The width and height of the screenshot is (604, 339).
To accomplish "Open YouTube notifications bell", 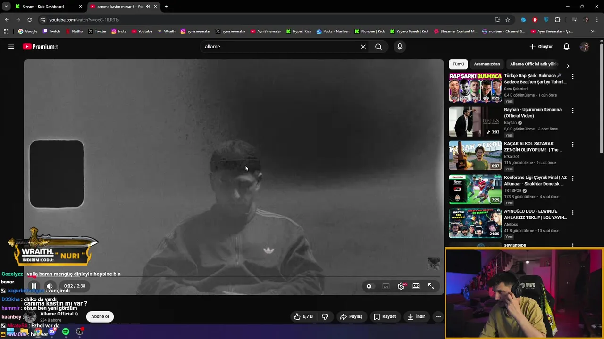I will 567,47.
